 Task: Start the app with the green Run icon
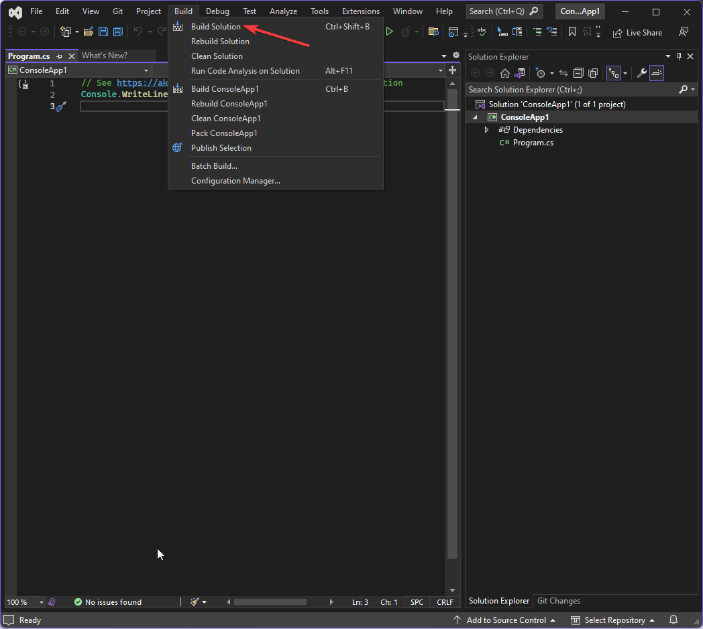coord(389,31)
